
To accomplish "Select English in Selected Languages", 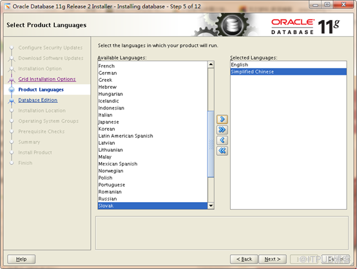I will 289,65.
